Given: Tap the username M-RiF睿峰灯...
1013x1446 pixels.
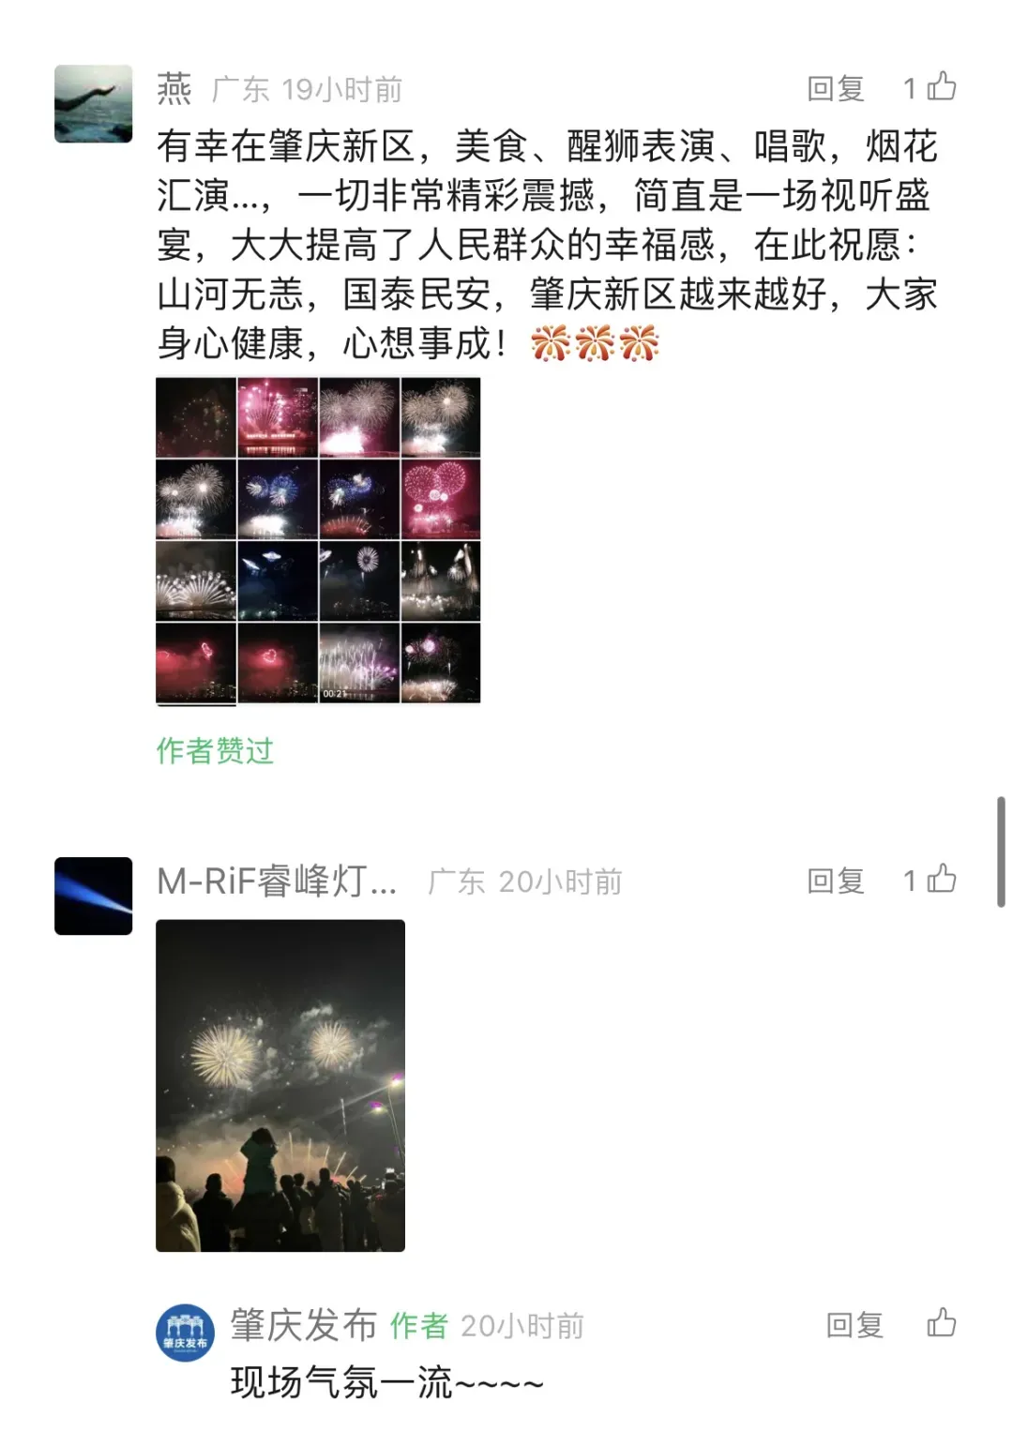Looking at the screenshot, I should (277, 881).
